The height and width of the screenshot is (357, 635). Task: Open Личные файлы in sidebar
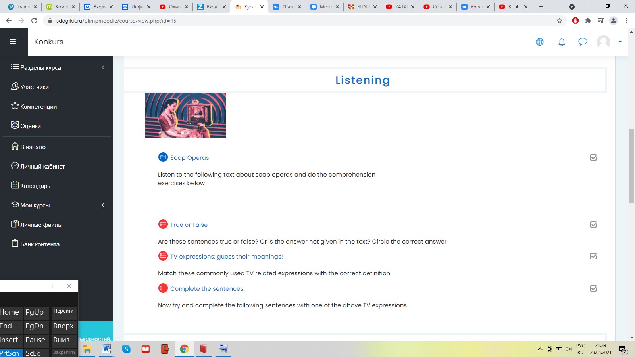(x=41, y=225)
